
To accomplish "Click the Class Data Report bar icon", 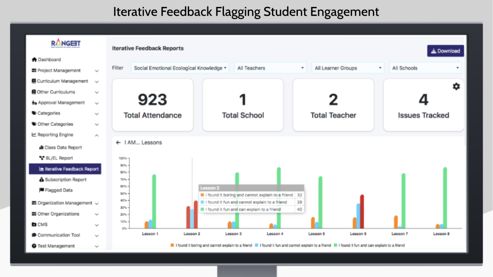I will coord(41,147).
